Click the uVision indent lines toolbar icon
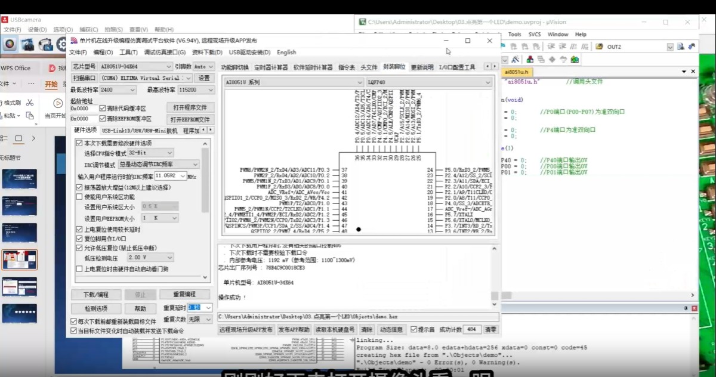The height and width of the screenshot is (377, 716). [551, 47]
